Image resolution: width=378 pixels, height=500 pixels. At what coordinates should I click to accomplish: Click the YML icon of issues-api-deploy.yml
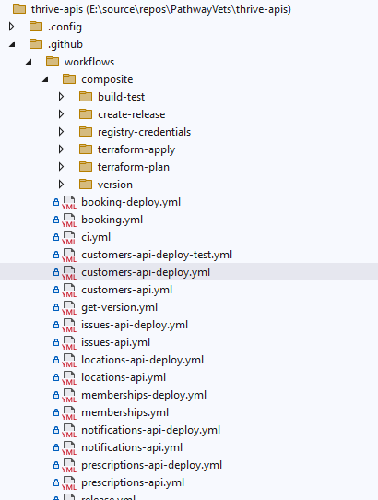click(x=69, y=326)
